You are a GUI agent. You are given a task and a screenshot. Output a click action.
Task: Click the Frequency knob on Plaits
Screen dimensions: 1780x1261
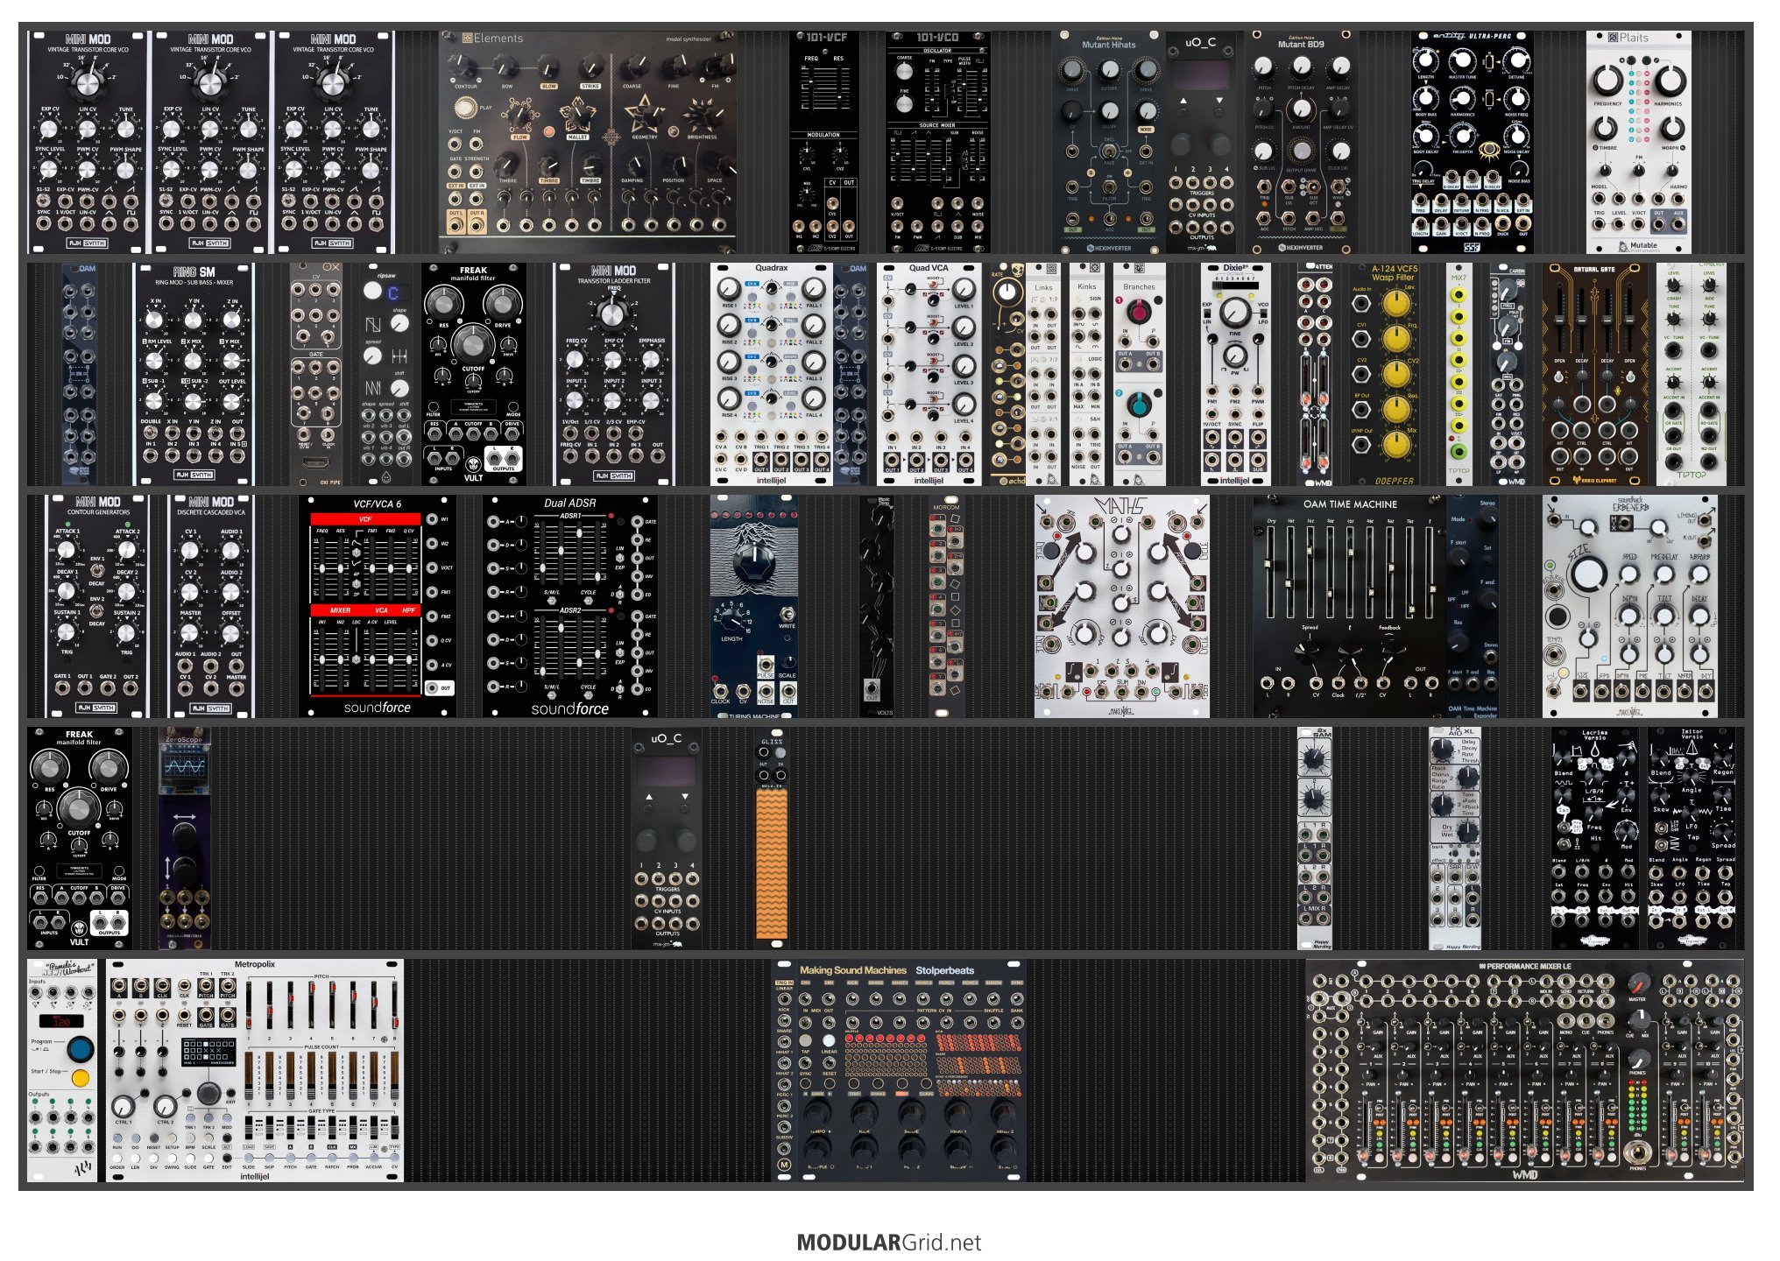click(x=1608, y=81)
